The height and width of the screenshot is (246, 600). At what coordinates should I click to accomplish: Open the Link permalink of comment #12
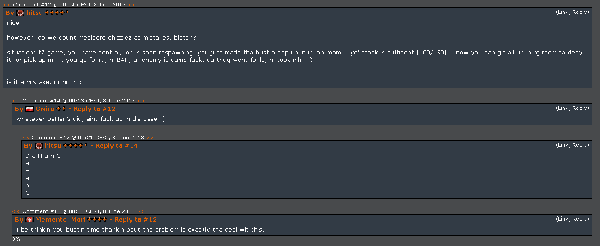tap(563, 12)
